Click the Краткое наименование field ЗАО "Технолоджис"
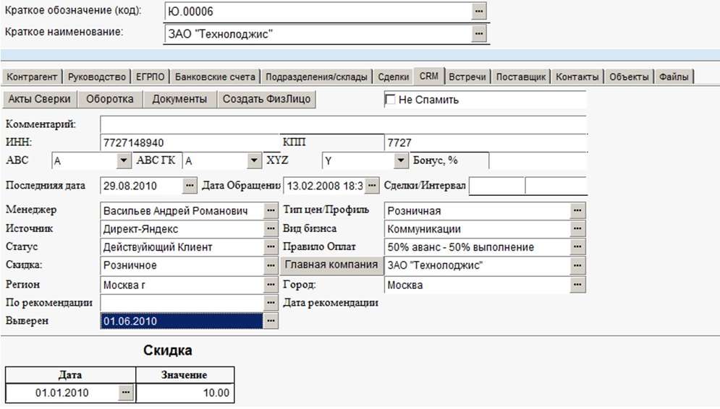 coord(318,33)
